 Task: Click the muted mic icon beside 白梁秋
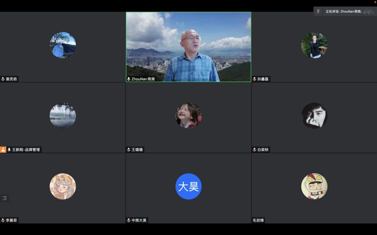pyautogui.click(x=255, y=150)
